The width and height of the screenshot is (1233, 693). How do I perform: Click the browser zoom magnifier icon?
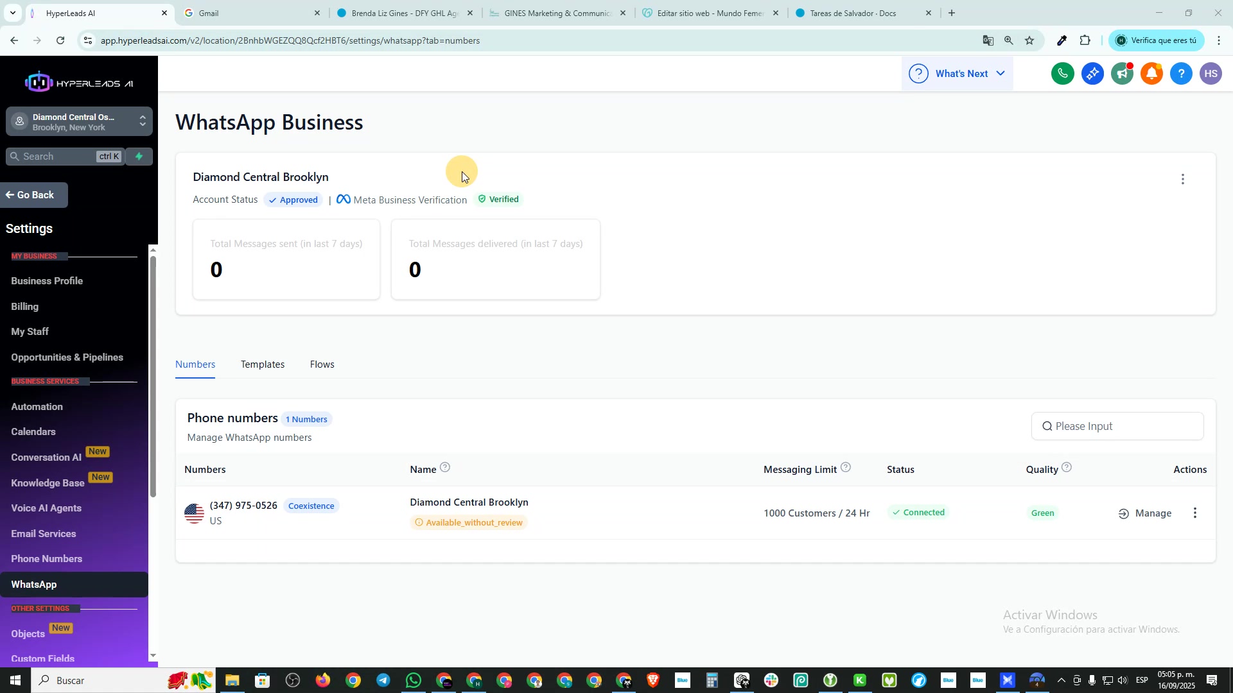pyautogui.click(x=1009, y=40)
